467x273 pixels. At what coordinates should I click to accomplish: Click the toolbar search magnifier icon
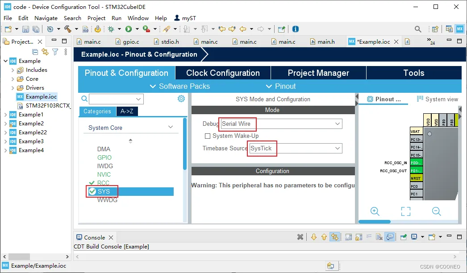(418, 29)
